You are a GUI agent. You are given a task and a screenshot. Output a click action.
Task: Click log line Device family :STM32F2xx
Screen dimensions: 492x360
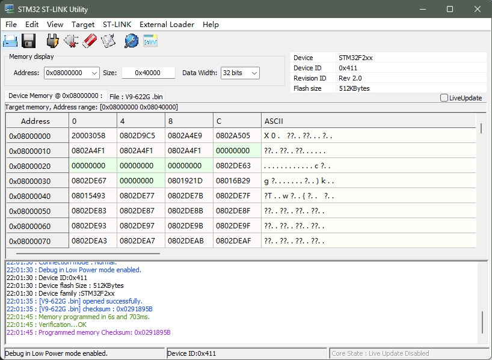tap(61, 293)
